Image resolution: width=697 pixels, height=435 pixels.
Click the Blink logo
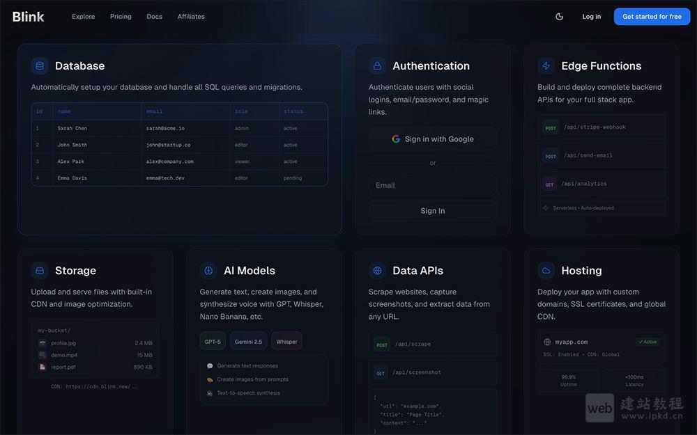[28, 17]
